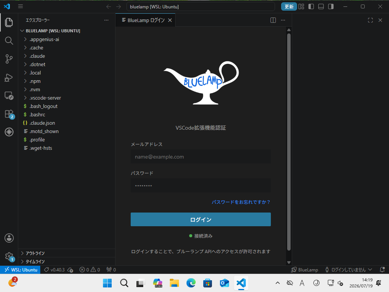Click the ログイン button
This screenshot has width=389, height=292.
click(201, 219)
